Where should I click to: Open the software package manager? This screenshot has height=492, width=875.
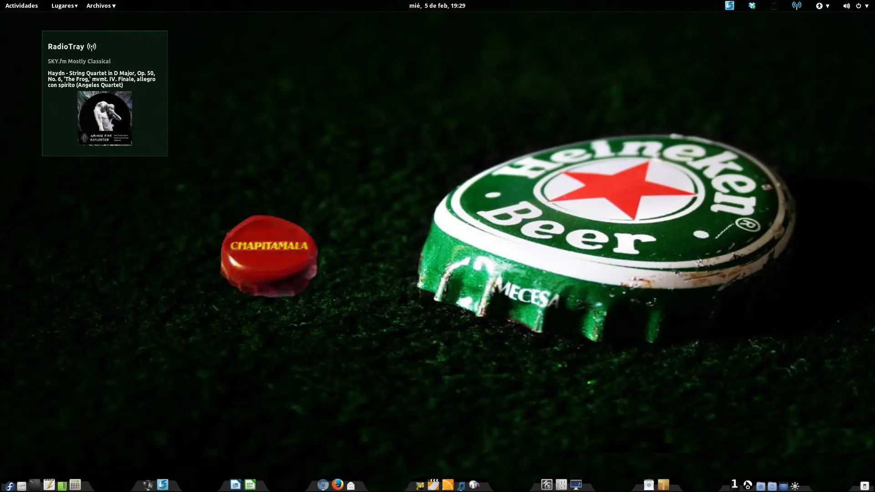click(648, 485)
